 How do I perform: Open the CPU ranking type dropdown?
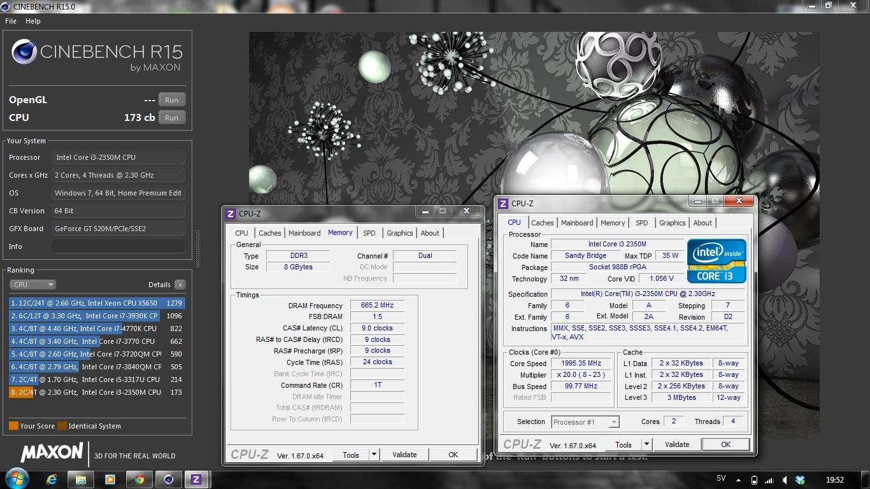coord(33,285)
